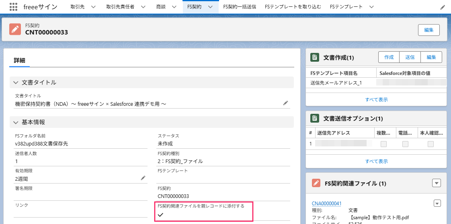This screenshot has width=451, height=224.
Task: Click the green 文書作成 document icon
Action: (x=315, y=57)
